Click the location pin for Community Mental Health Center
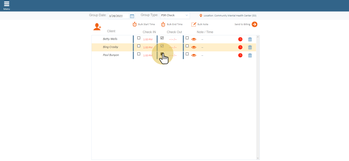Screen dimensions: 349x161 [201, 16]
